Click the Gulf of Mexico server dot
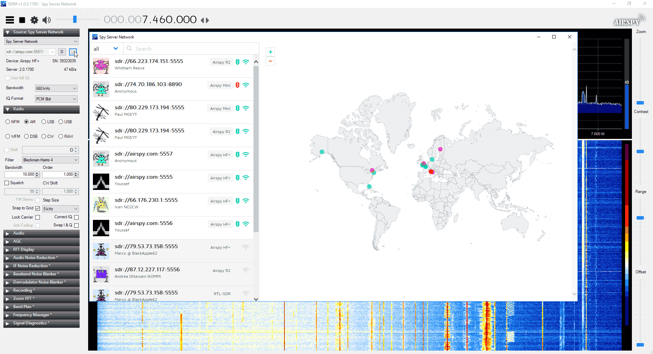The height and width of the screenshot is (354, 653). click(x=369, y=187)
